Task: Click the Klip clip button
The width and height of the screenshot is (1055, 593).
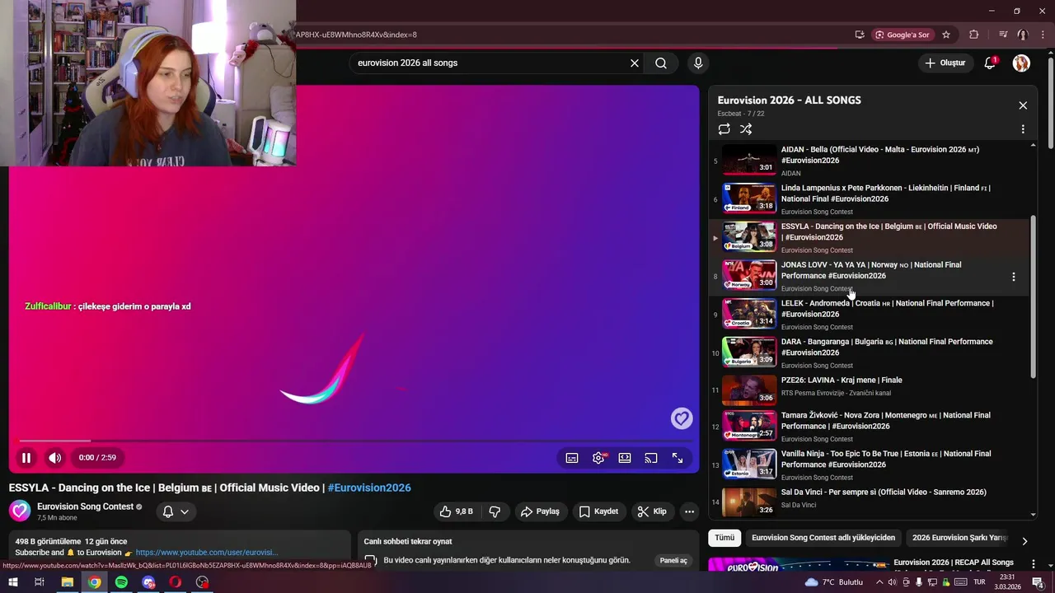Action: [652, 511]
